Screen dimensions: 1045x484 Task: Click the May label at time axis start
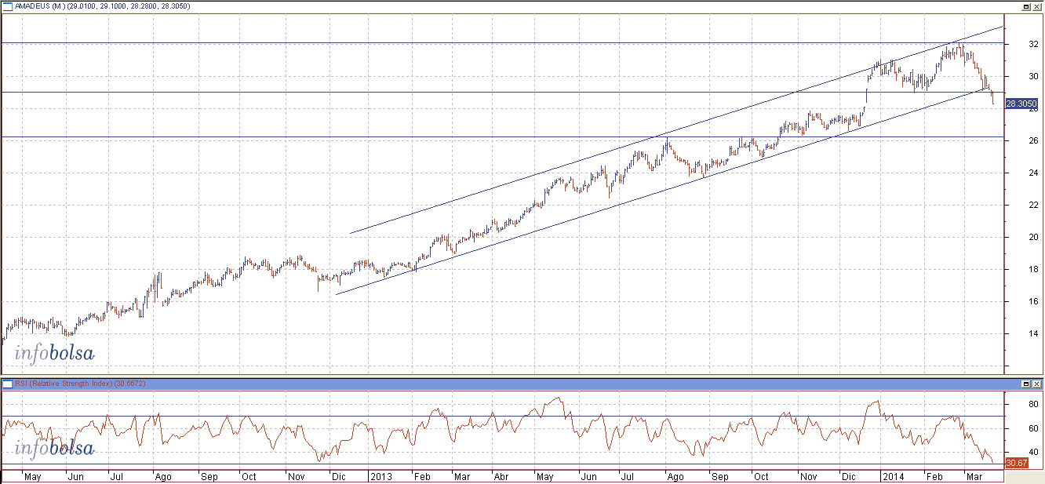(33, 476)
